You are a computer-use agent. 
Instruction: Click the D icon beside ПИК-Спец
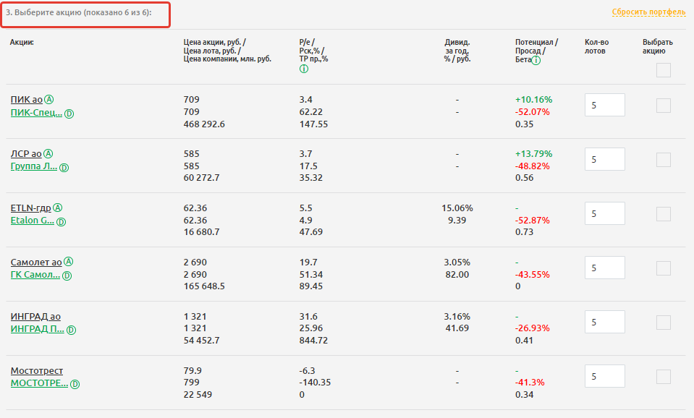[69, 114]
